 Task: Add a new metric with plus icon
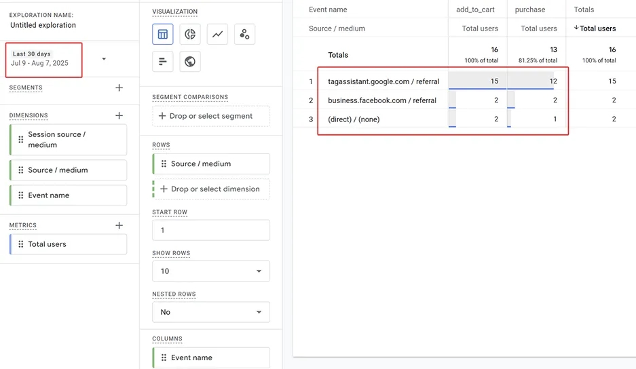tap(119, 225)
